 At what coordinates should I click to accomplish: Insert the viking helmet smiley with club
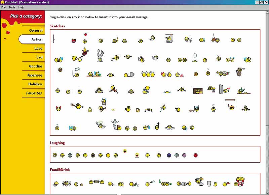[x=194, y=109]
